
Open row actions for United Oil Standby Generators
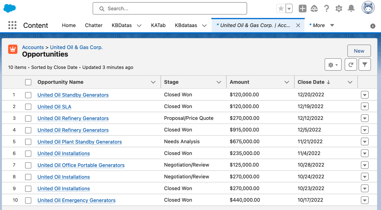(x=364, y=95)
